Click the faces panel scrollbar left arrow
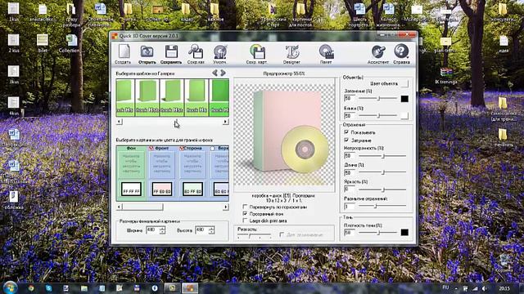This screenshot has height=294, width=524. pyautogui.click(x=120, y=207)
